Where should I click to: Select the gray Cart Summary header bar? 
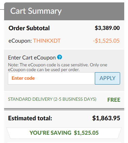[x=64, y=11]
